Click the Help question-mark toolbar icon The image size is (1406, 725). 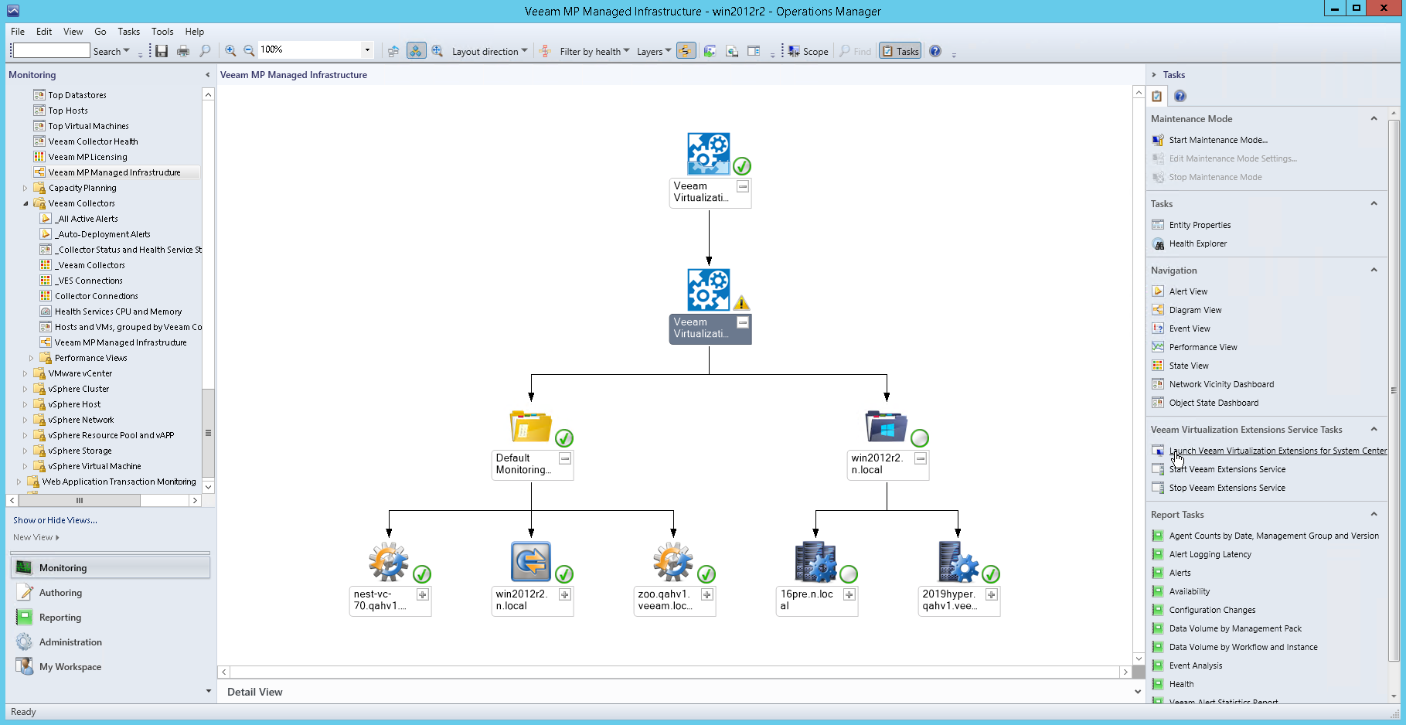tap(935, 51)
